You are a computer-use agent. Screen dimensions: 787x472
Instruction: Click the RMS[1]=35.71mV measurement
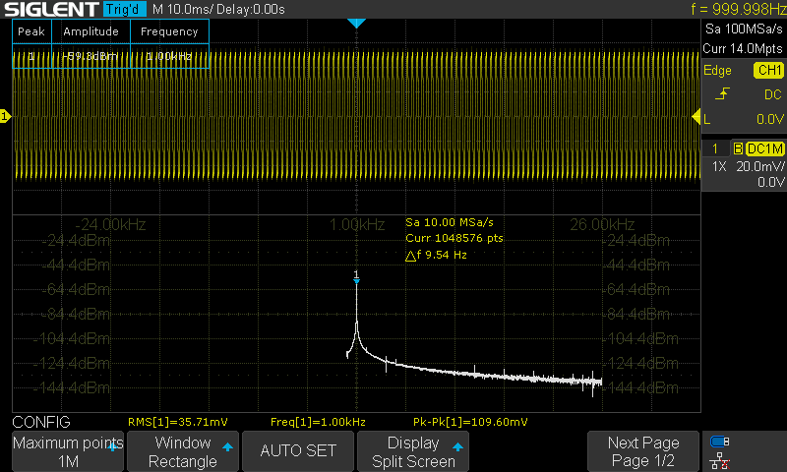pyautogui.click(x=178, y=422)
